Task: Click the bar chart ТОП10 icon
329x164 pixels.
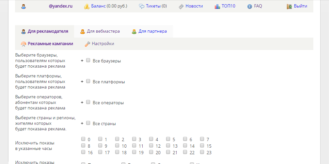Action: [x=217, y=7]
